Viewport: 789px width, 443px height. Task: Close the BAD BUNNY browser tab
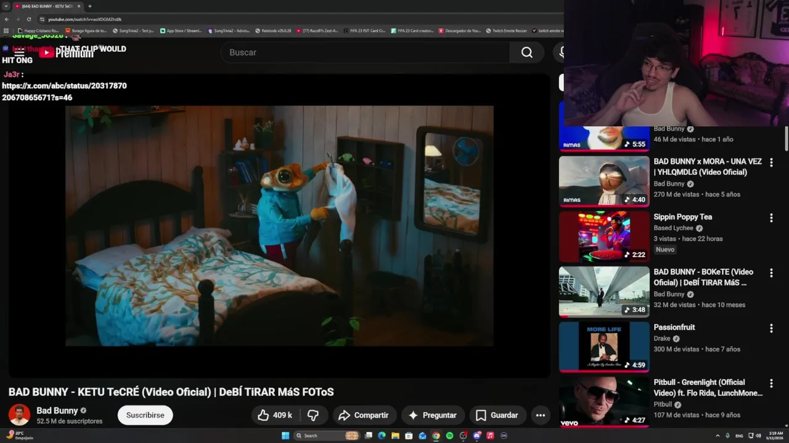coord(79,6)
